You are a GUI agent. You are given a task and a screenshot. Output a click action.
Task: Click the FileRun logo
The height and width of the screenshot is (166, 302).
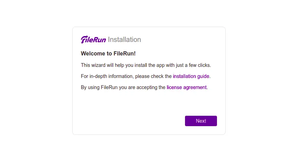pos(93,40)
